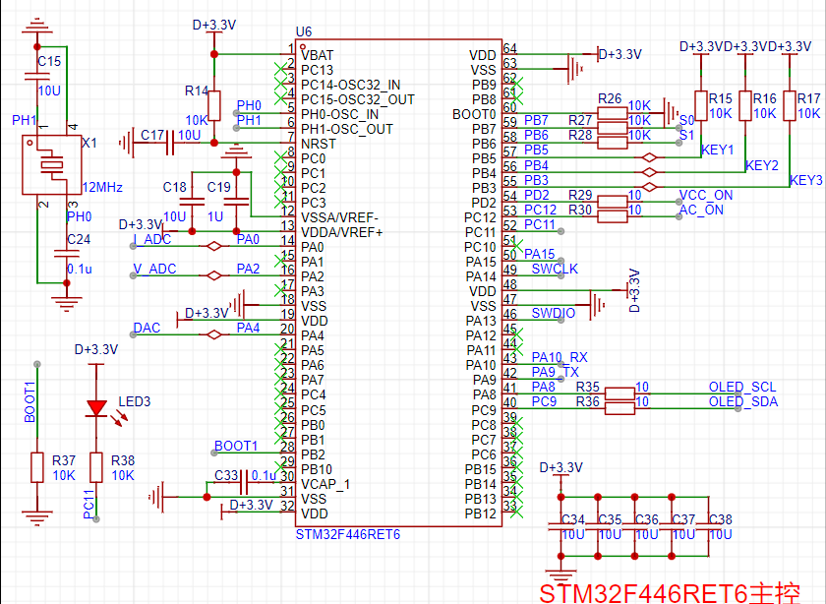Select pull-up resistor R17 symbol
The width and height of the screenshot is (826, 604).
789,106
